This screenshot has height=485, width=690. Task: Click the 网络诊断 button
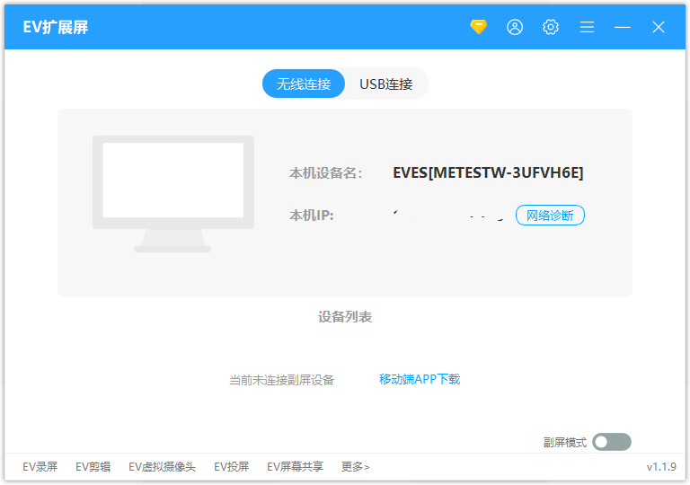[x=550, y=216]
